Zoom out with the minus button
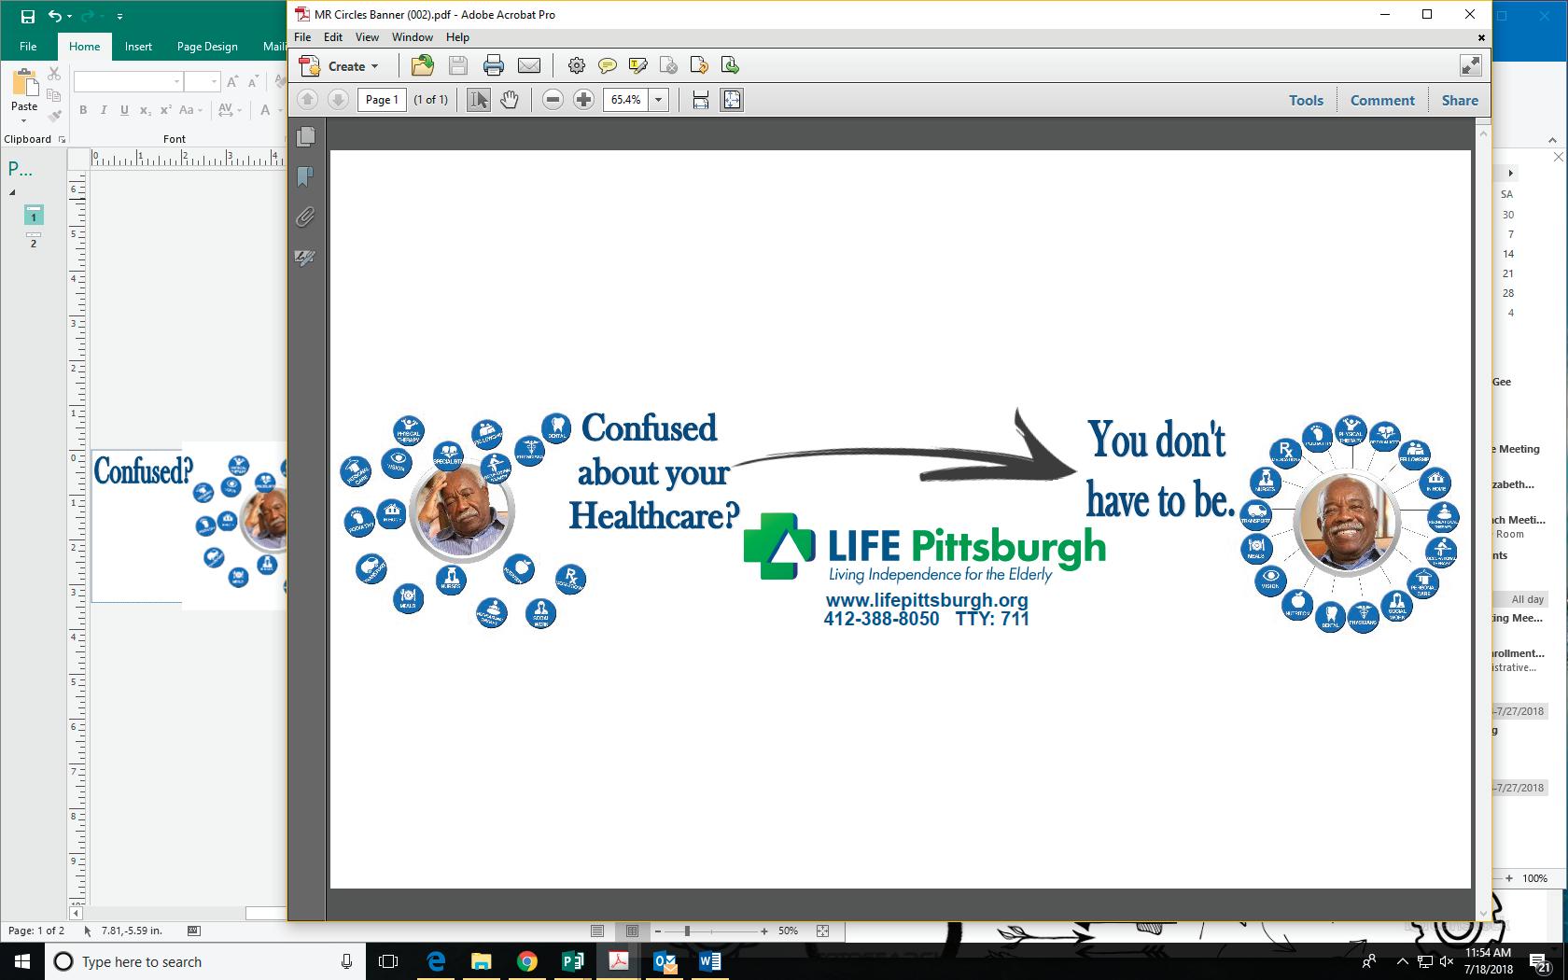1568x980 pixels. click(x=553, y=100)
